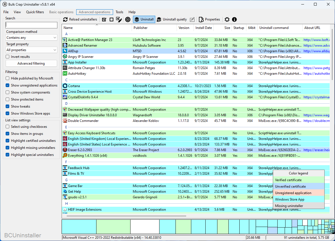Check Show protected items
Screen dimensions: 335x241
click(x=8, y=99)
